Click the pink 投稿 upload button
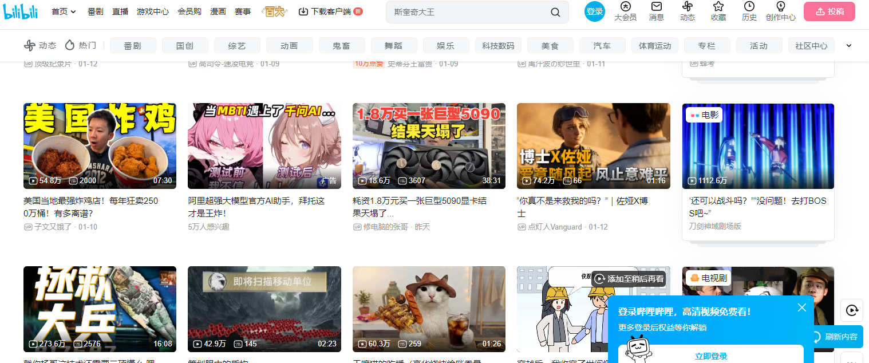 (829, 11)
